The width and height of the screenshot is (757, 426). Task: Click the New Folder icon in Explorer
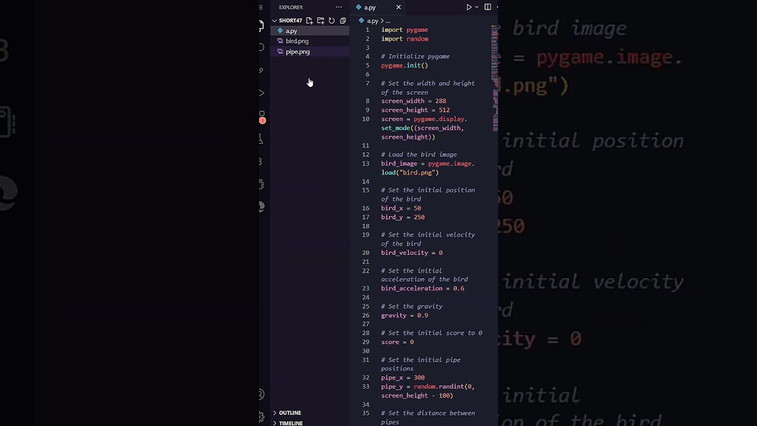click(x=321, y=21)
